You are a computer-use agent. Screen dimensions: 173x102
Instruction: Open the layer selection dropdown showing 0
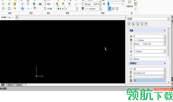(67, 9)
